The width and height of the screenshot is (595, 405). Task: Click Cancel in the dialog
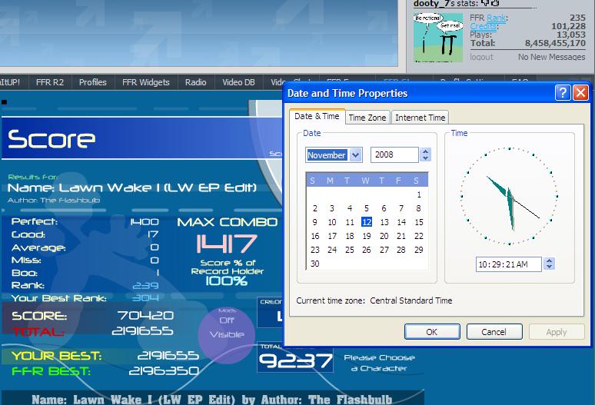(x=494, y=332)
